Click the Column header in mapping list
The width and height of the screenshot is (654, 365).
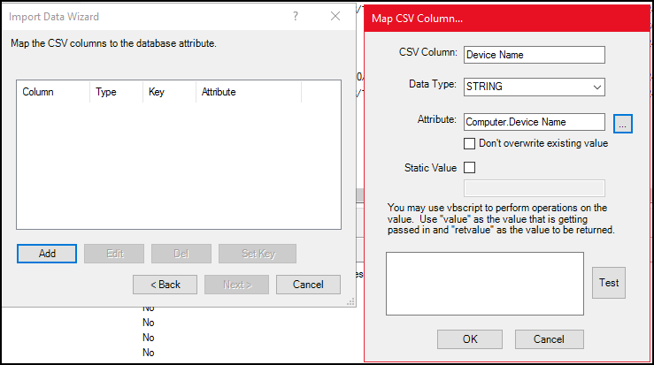[x=52, y=92]
